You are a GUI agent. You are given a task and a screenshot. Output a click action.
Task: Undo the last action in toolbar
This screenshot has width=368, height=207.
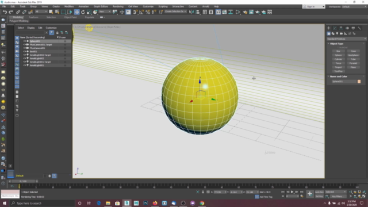[x=5, y=11]
